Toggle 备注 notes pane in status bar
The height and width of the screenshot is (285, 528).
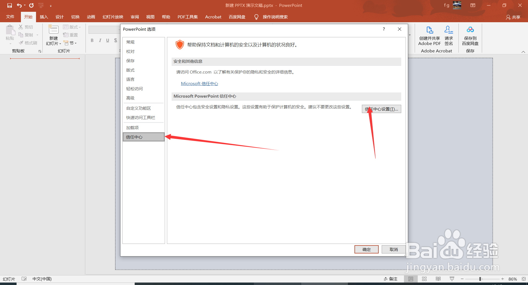(x=391, y=279)
